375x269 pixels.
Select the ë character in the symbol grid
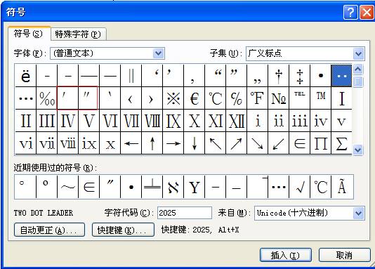[x=25, y=76]
